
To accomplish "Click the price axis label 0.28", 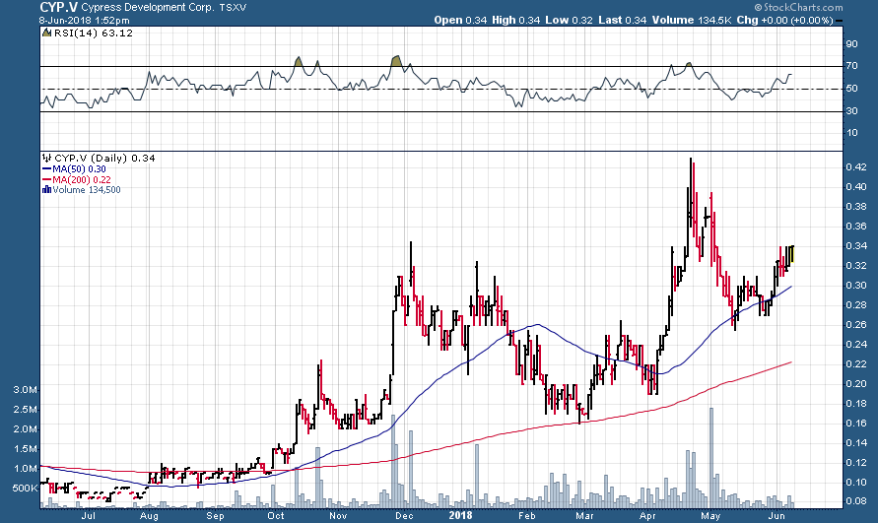I will (x=856, y=304).
